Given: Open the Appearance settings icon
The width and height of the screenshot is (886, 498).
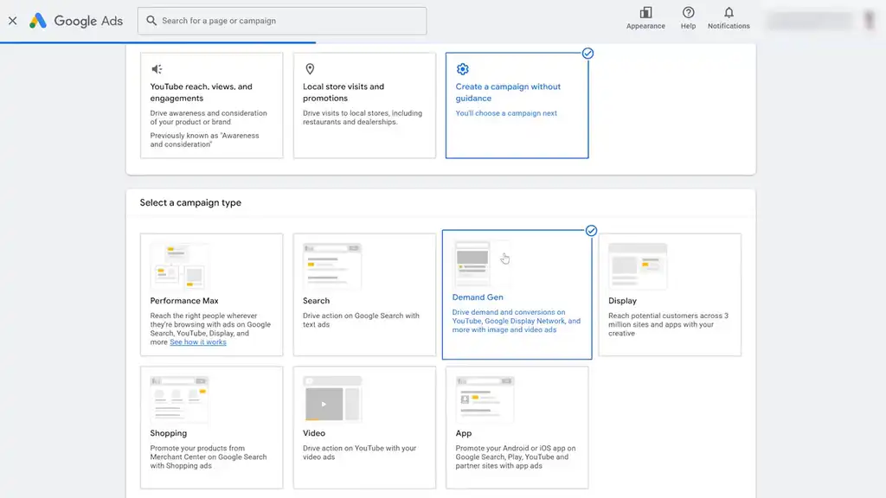Looking at the screenshot, I should point(645,13).
